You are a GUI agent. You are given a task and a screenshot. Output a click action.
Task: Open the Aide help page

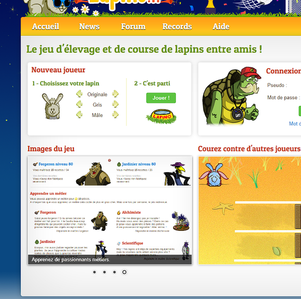tap(221, 26)
